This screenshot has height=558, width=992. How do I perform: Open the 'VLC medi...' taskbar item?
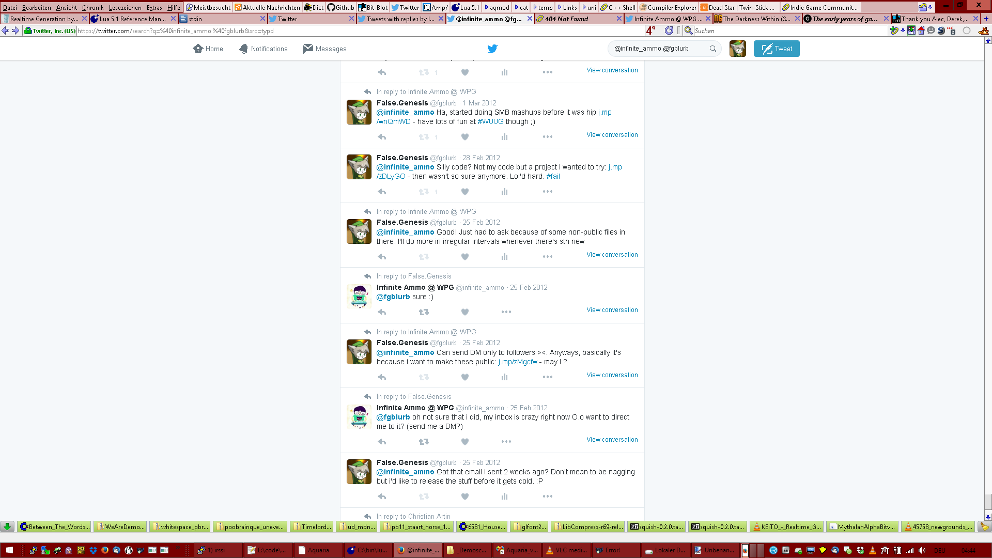tap(567, 550)
